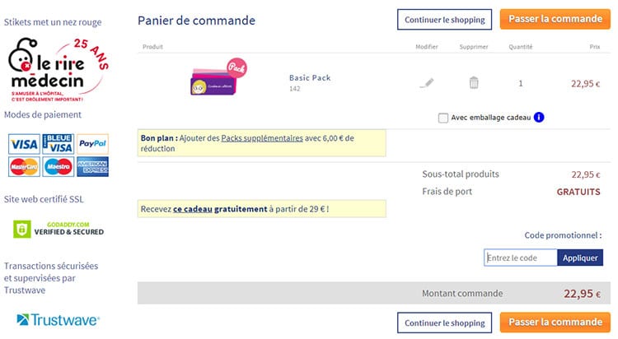Click the Visa payment logo
Viewport: 618px width, 339px height.
pos(23,145)
